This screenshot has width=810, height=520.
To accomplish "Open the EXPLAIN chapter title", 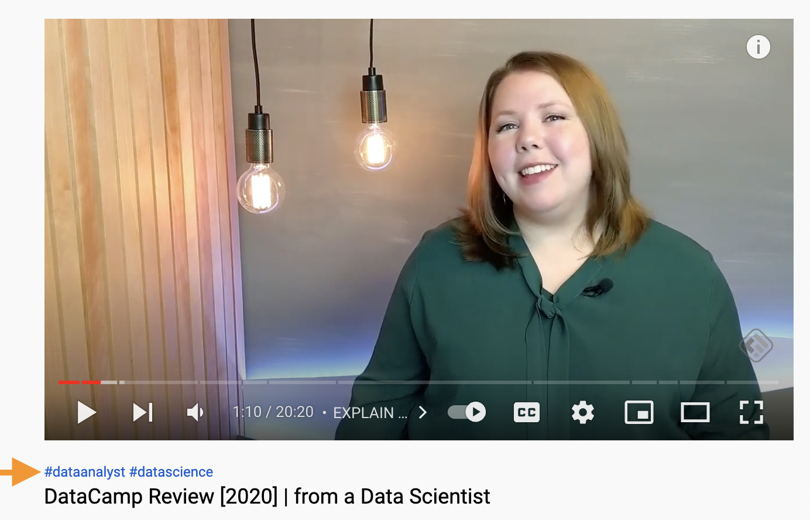I will coord(370,413).
